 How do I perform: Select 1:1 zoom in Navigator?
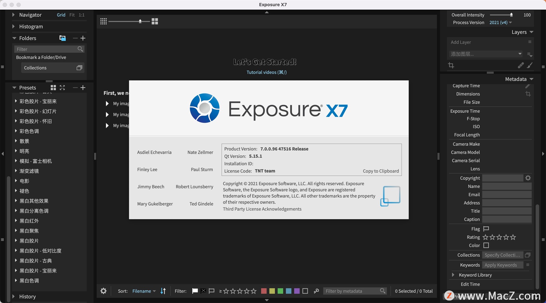pyautogui.click(x=82, y=15)
